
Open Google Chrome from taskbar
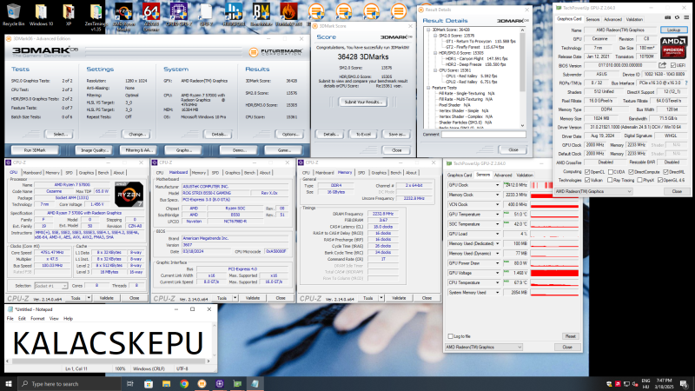tap(184, 383)
